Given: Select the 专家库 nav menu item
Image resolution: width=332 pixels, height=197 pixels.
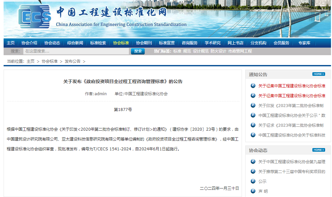Looking at the screenshot, I should pos(304,43).
